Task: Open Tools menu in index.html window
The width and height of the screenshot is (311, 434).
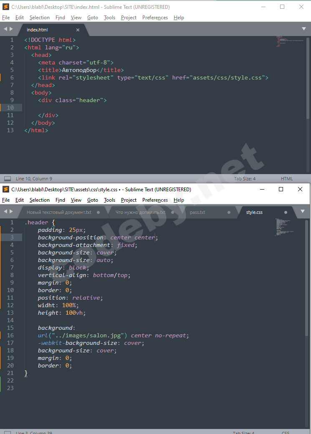Action: tap(109, 18)
